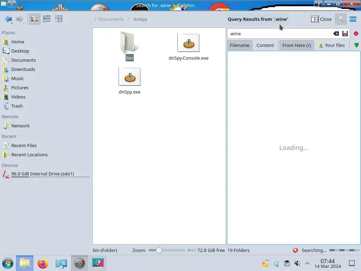Open 96.0 GiB Internal Drive (sda1)

[45, 174]
